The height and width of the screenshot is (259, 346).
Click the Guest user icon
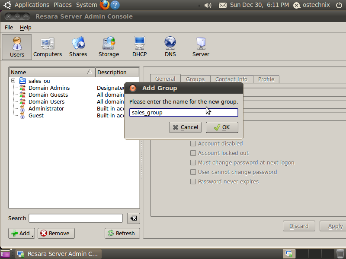tap(22, 115)
